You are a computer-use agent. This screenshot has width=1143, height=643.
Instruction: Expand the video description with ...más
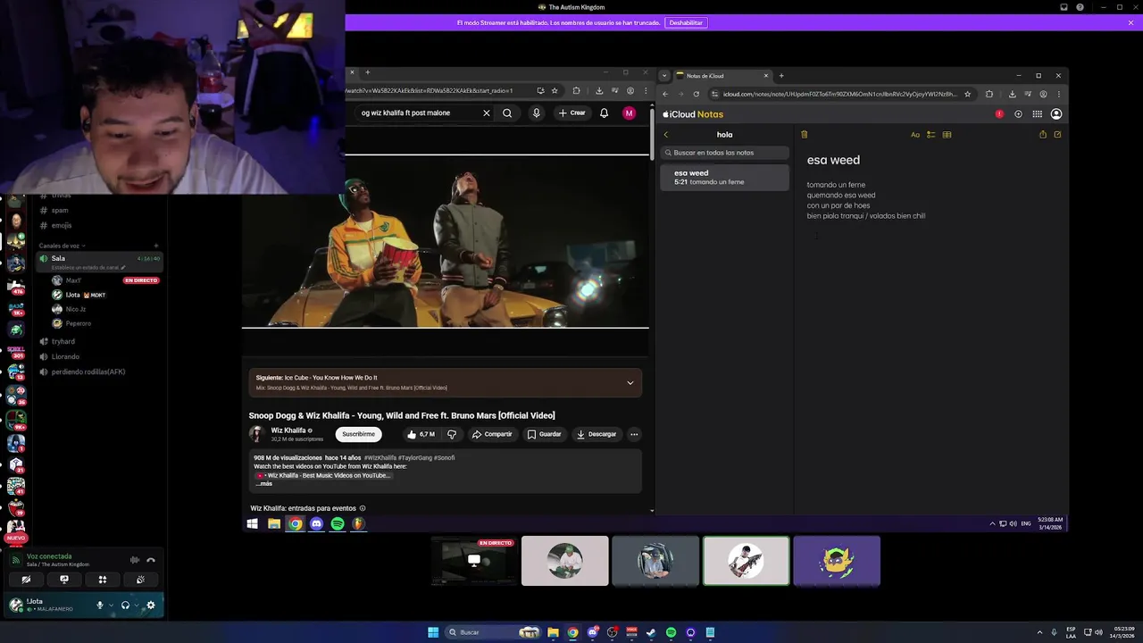click(263, 483)
